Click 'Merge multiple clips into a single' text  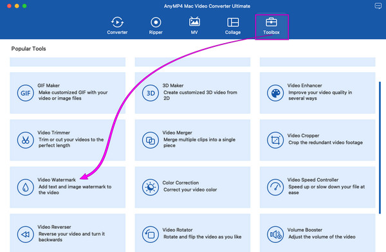pyautogui.click(x=199, y=139)
